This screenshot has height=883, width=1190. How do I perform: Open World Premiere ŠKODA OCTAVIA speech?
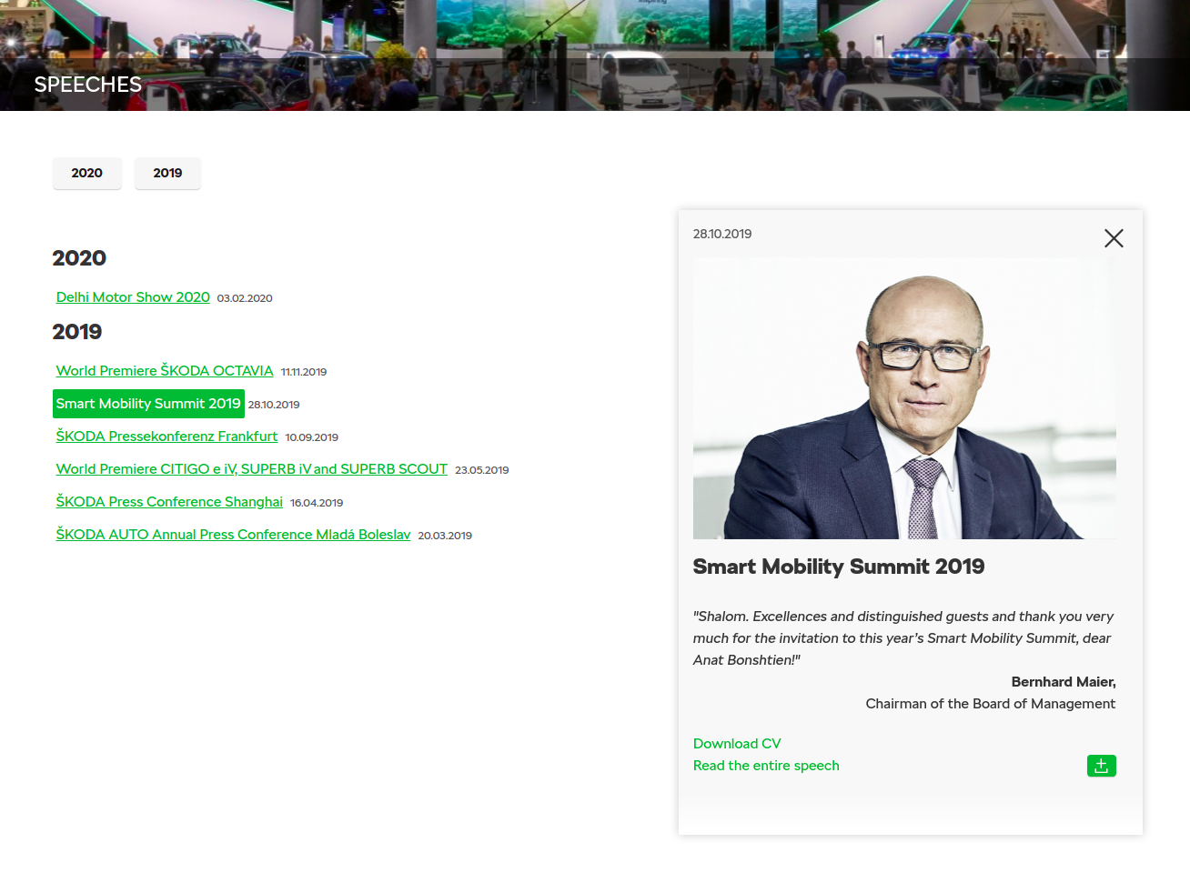165,371
